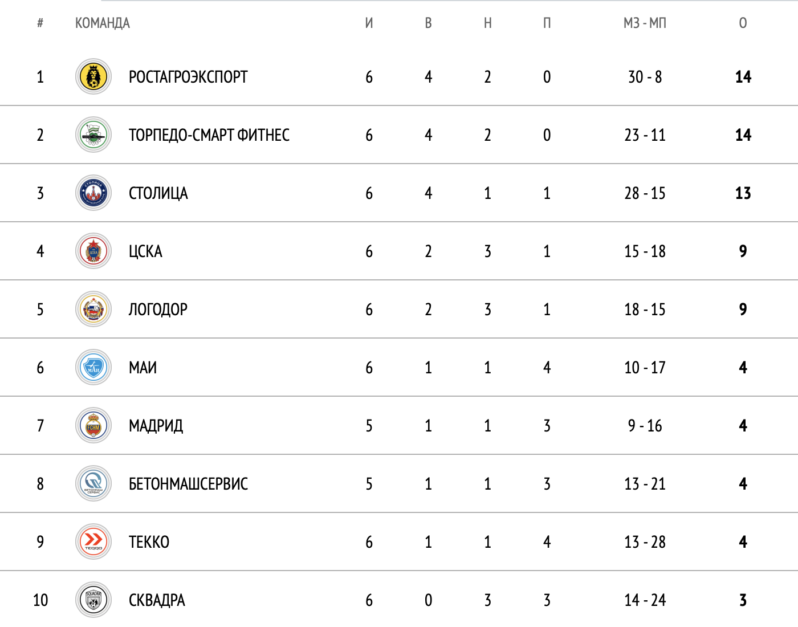This screenshot has height=627, width=798.
Task: Click the КОМАНДА column header
Action: pyautogui.click(x=103, y=23)
